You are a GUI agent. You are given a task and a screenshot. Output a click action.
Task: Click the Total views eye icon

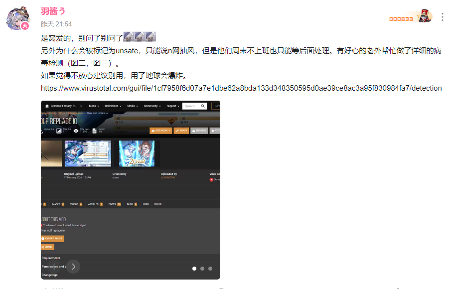pos(76,131)
